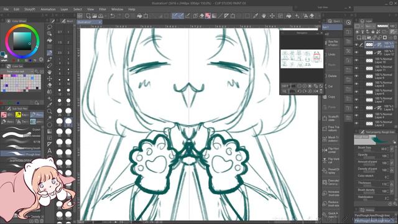Screen dimensions: 398x224
Task: Click the Open file folder icon
Action: click(95, 16)
